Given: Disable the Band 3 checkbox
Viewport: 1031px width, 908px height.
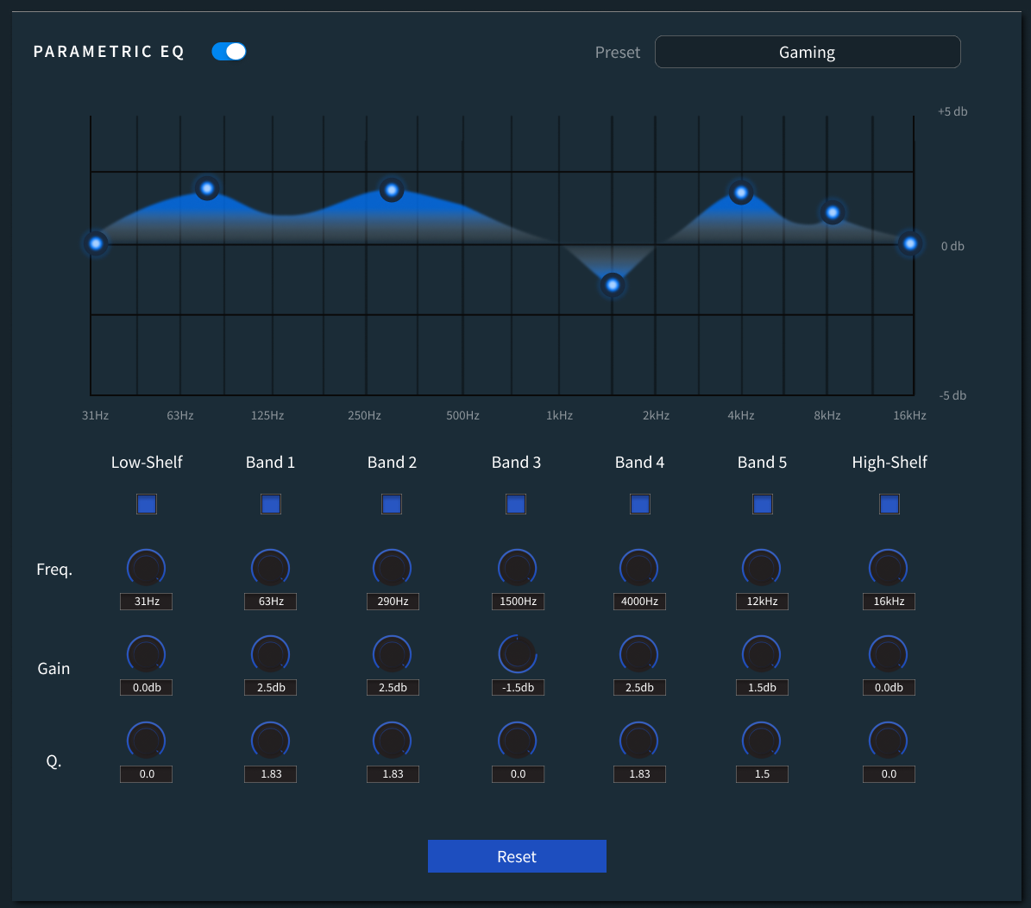Looking at the screenshot, I should (x=516, y=504).
